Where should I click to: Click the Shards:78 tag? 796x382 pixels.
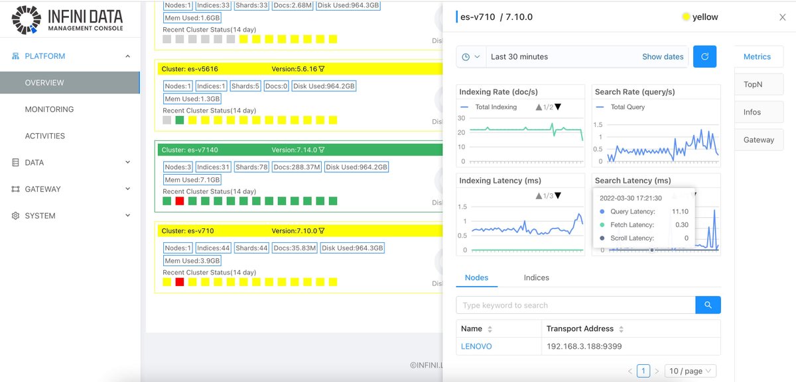(x=251, y=167)
